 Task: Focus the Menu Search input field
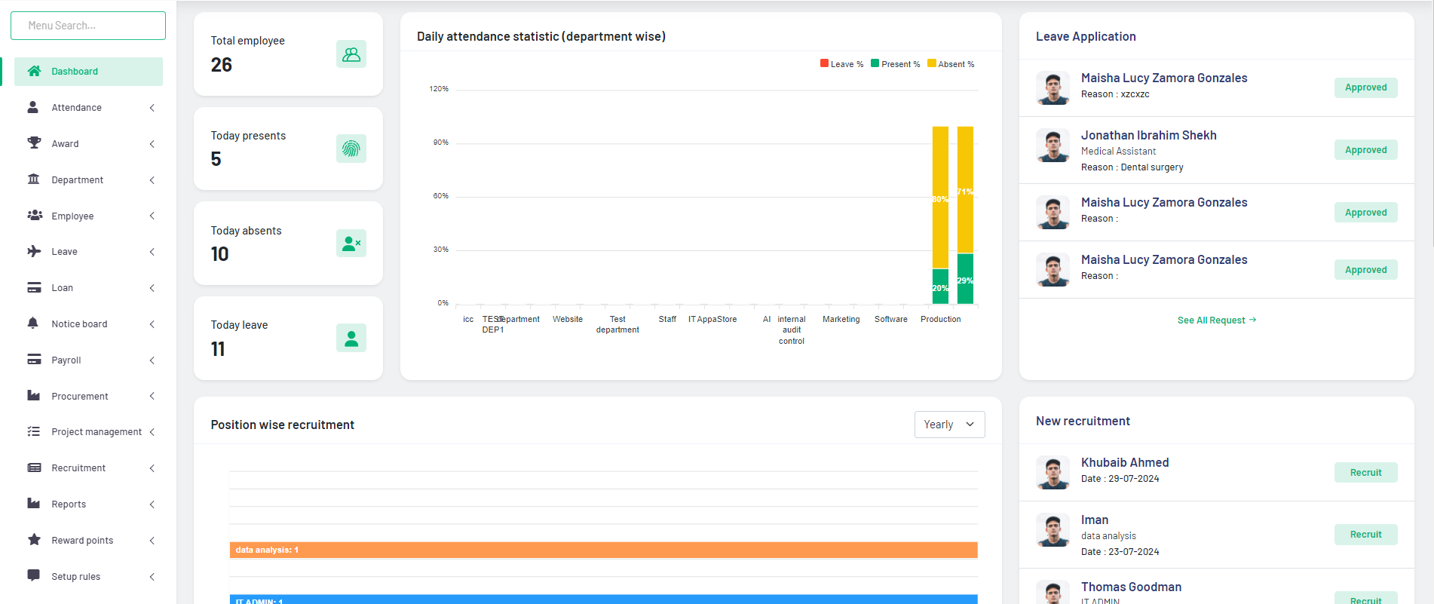[88, 26]
